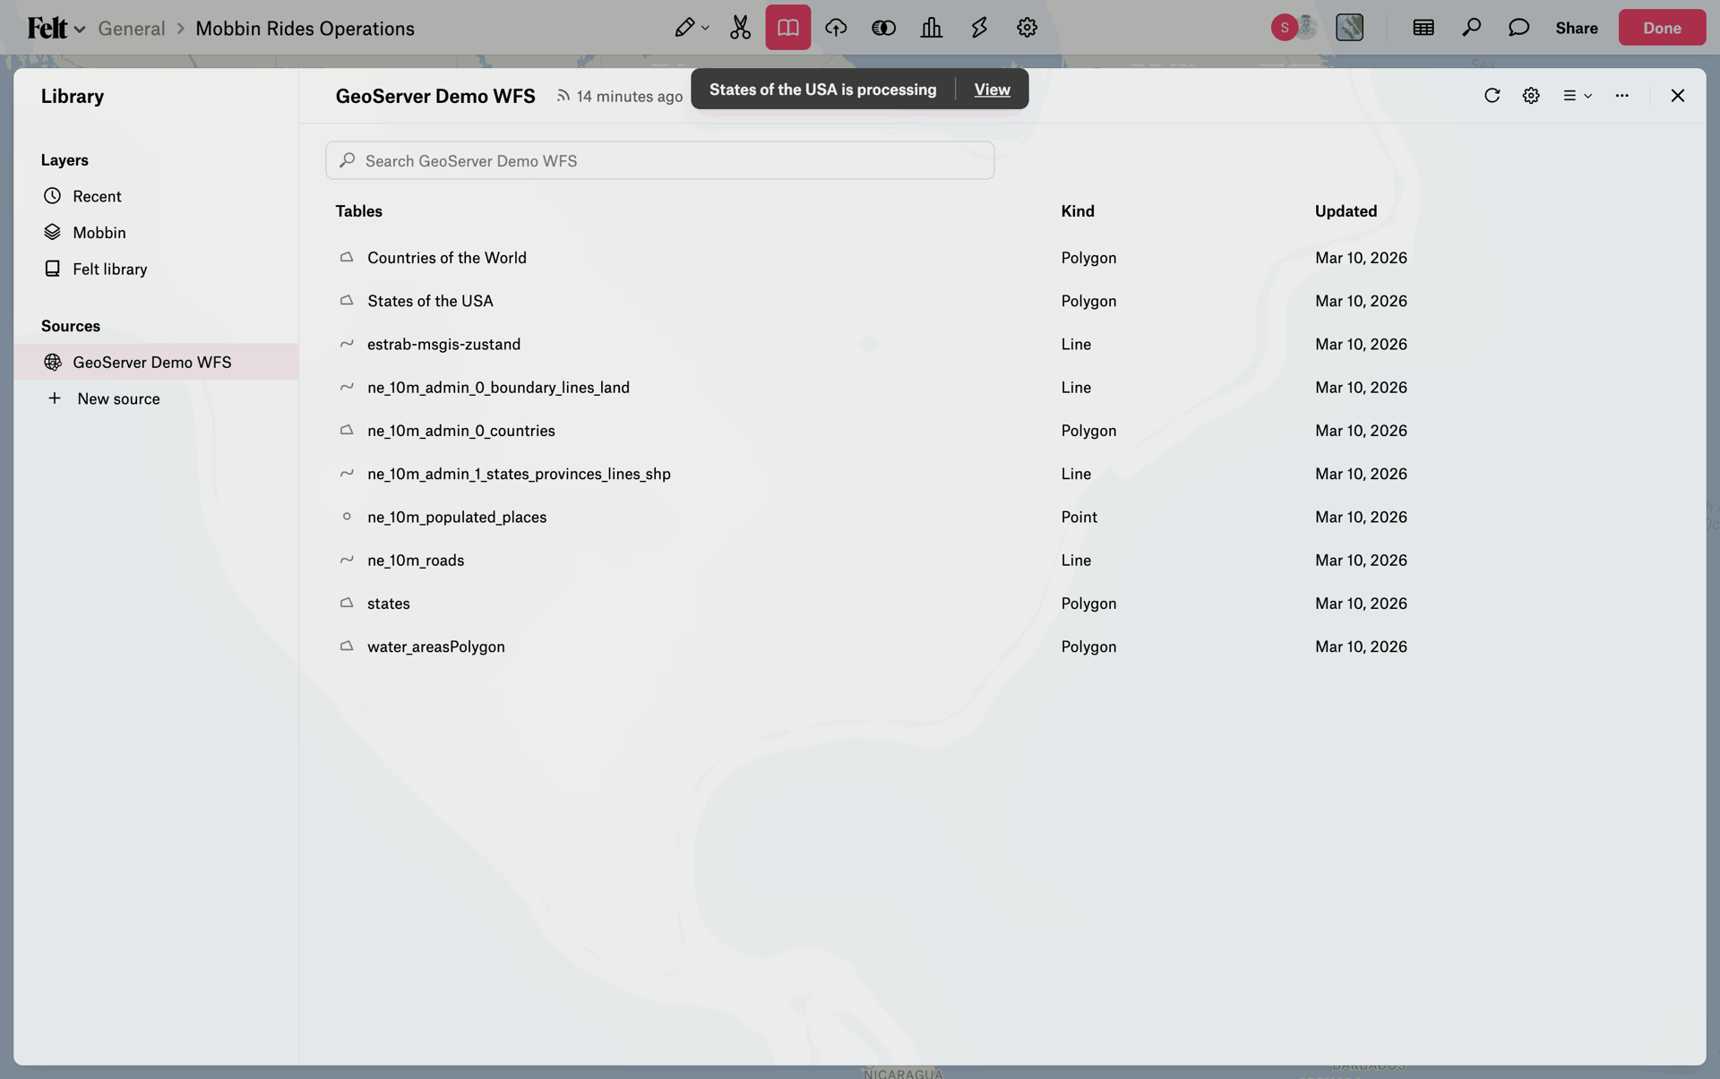The image size is (1720, 1079).
Task: Click the Share button
Action: (x=1577, y=28)
